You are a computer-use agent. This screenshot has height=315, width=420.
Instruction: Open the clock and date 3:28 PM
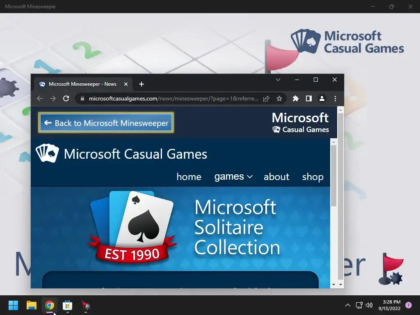pos(390,305)
